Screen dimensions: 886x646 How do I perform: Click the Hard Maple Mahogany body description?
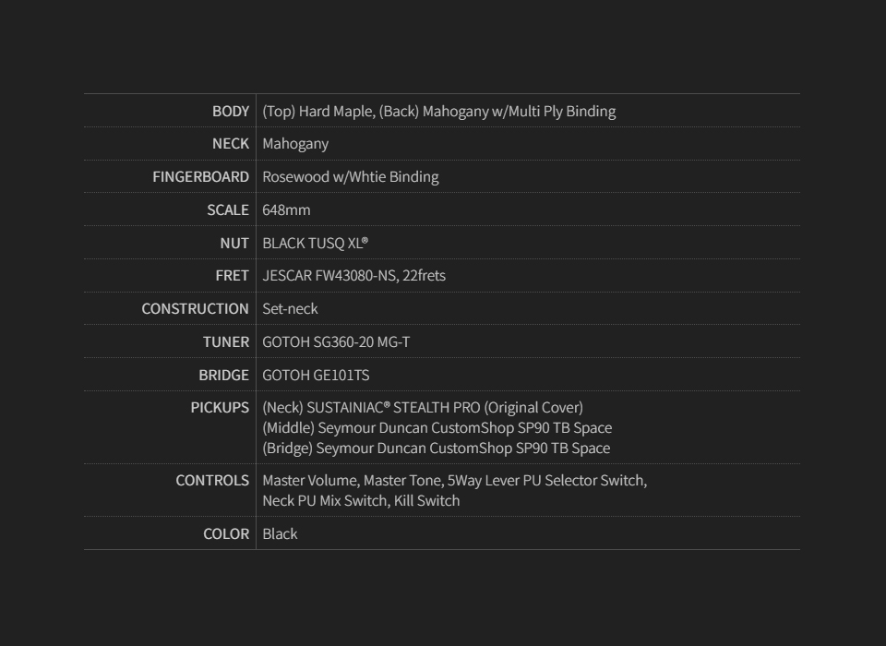tap(438, 111)
